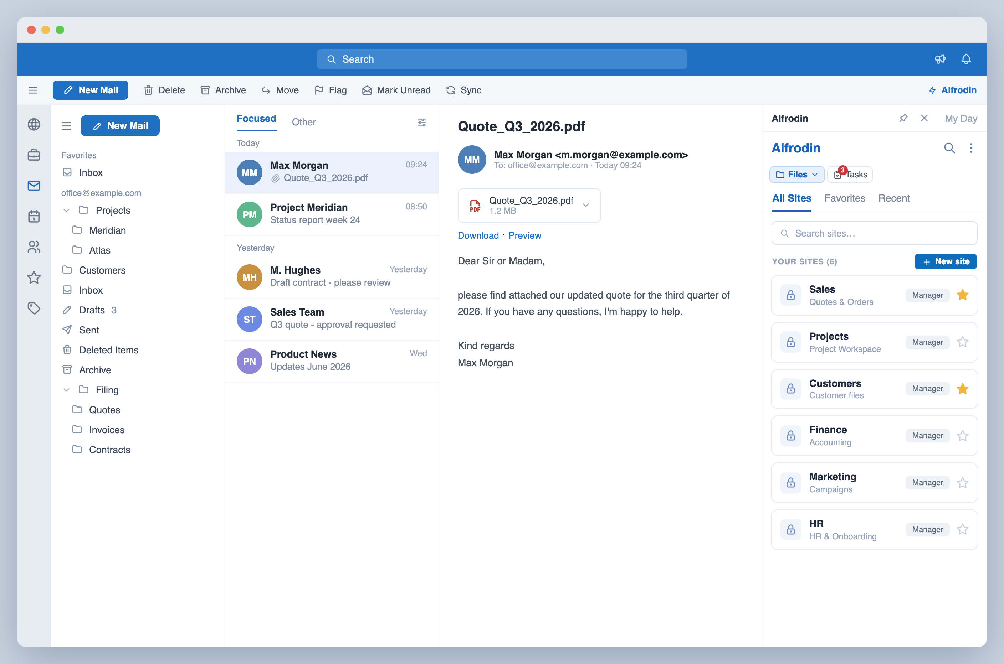Move the selected email
The image size is (1004, 664).
tap(280, 90)
